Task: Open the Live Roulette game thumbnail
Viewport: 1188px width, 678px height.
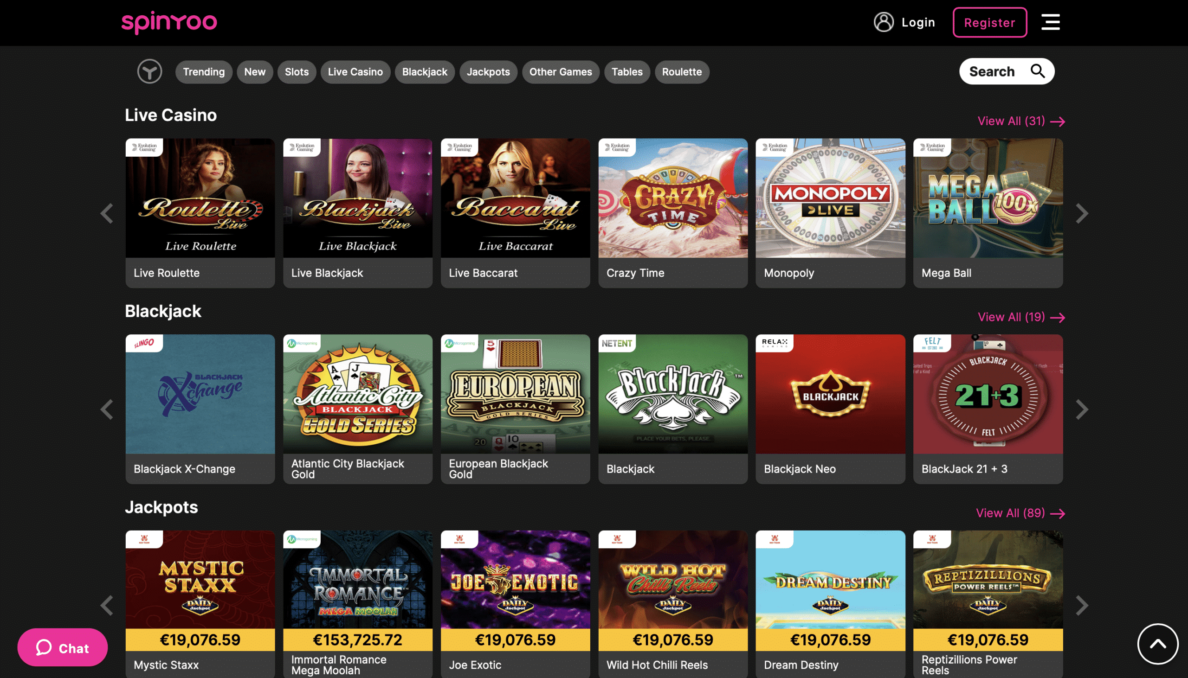Action: (x=200, y=198)
